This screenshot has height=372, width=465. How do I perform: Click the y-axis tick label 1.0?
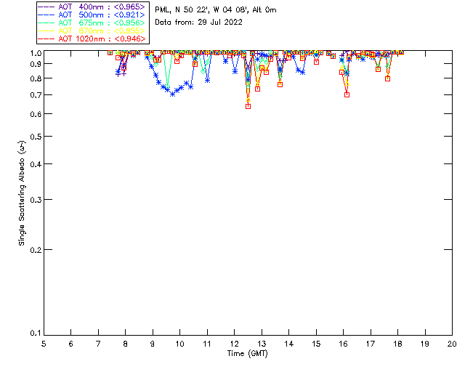tap(36, 53)
